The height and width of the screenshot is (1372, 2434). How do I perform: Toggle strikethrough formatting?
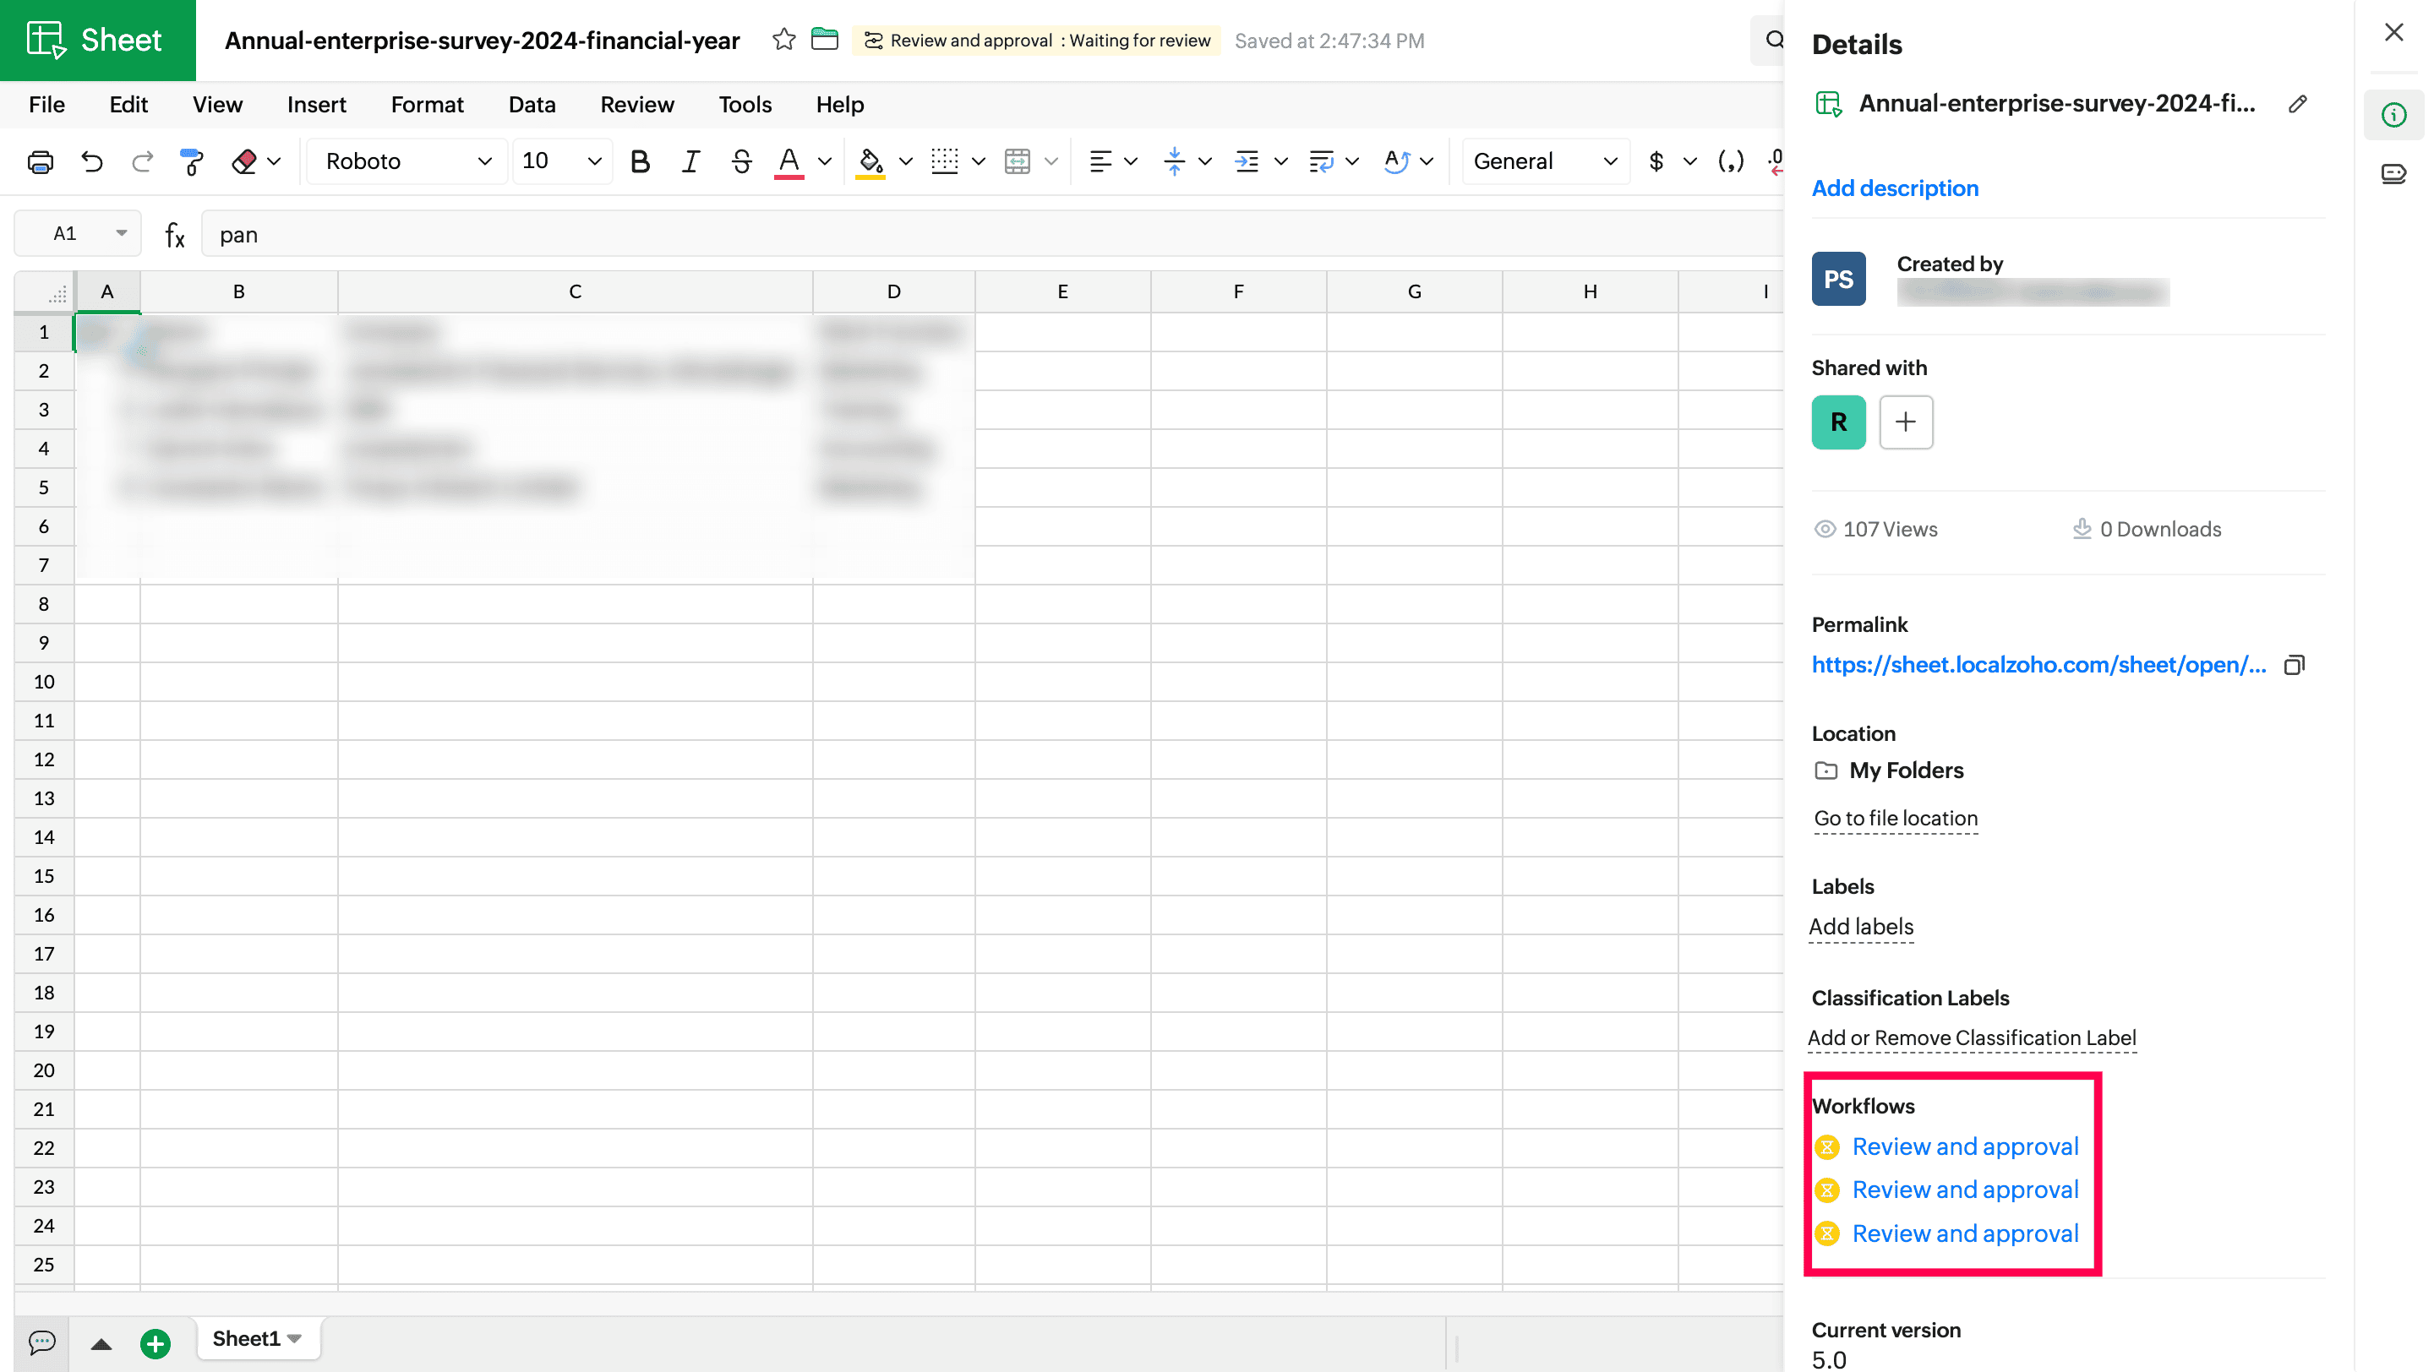(741, 161)
